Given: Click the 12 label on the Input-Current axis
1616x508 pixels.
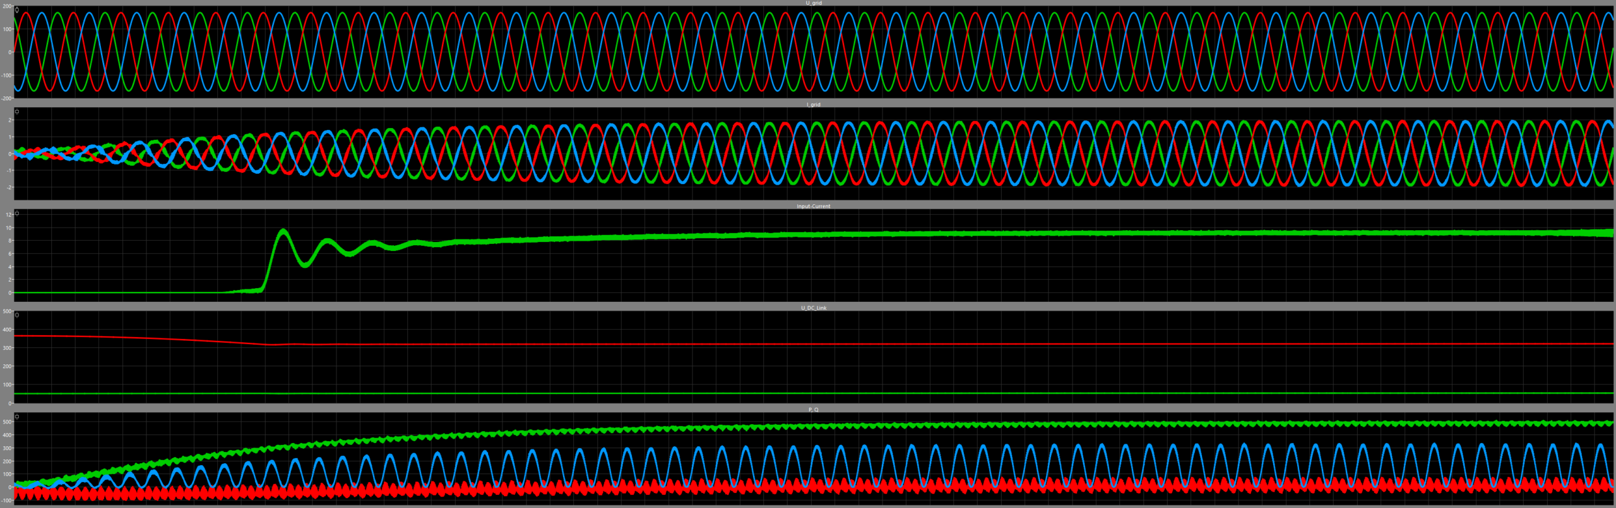Looking at the screenshot, I should tap(9, 215).
